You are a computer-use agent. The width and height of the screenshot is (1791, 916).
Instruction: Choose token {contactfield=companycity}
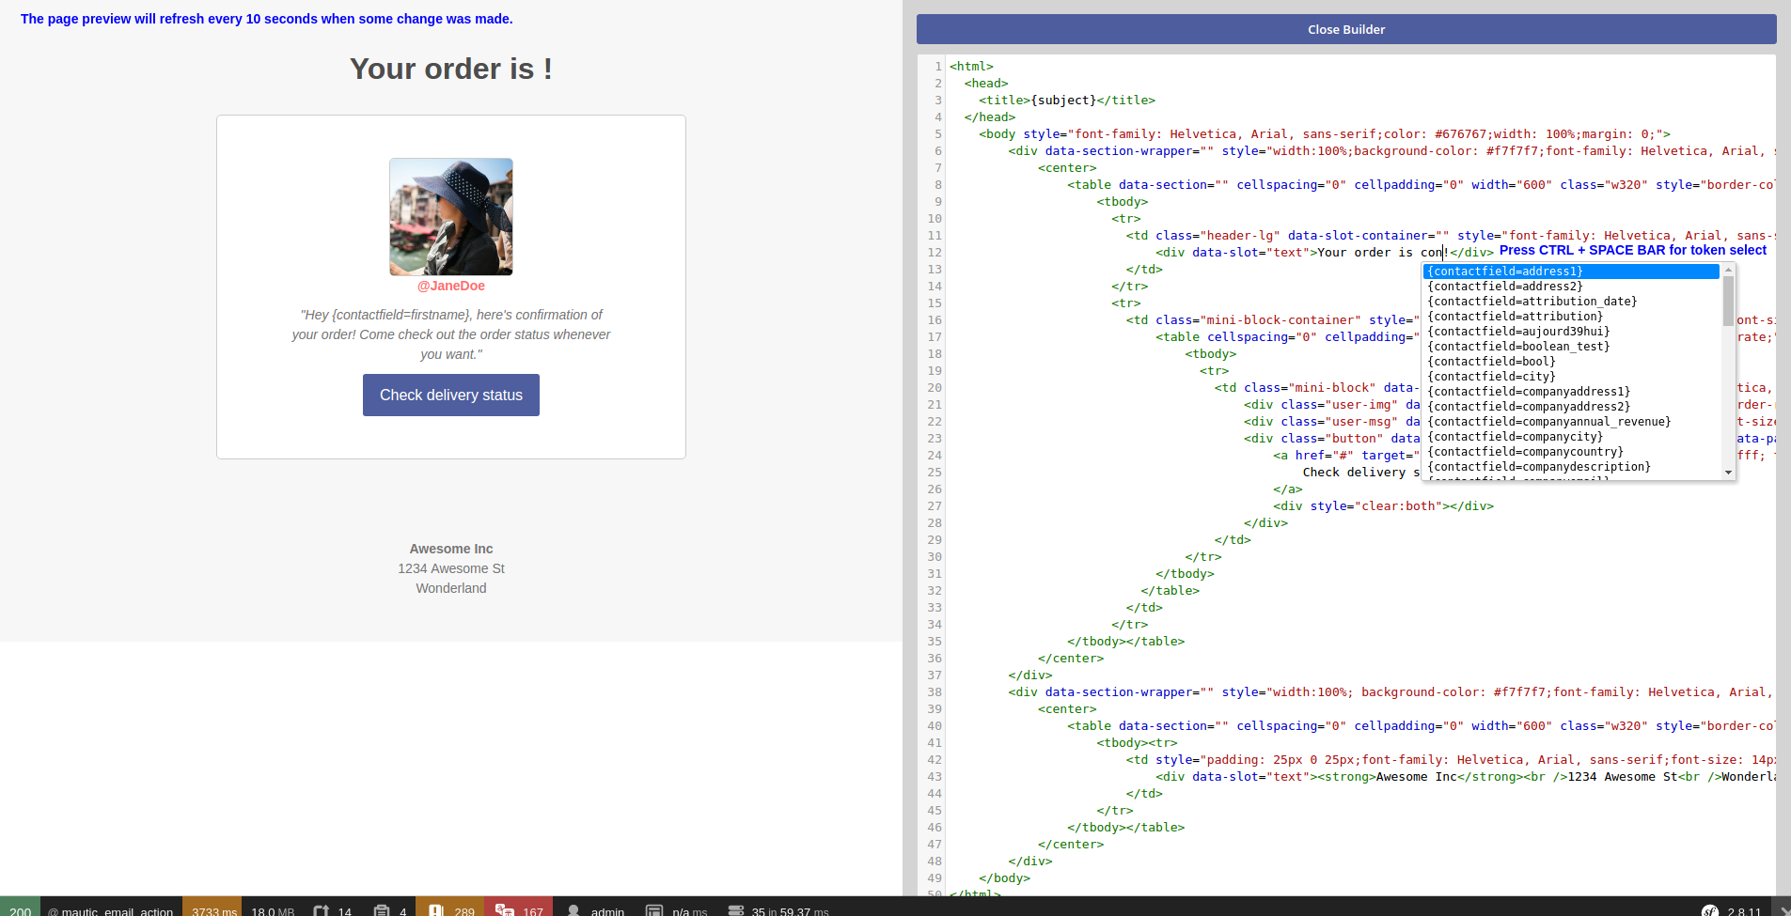tap(1571, 437)
